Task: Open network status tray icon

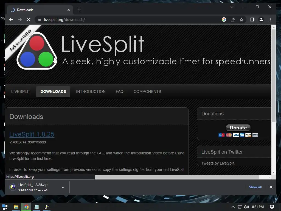Action: tap(240, 207)
